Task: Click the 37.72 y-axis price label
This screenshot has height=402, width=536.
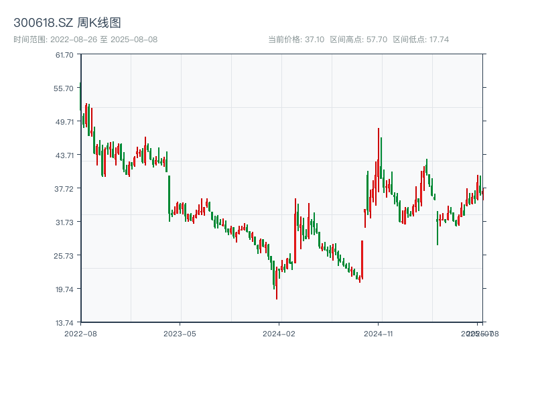Action: 65,189
